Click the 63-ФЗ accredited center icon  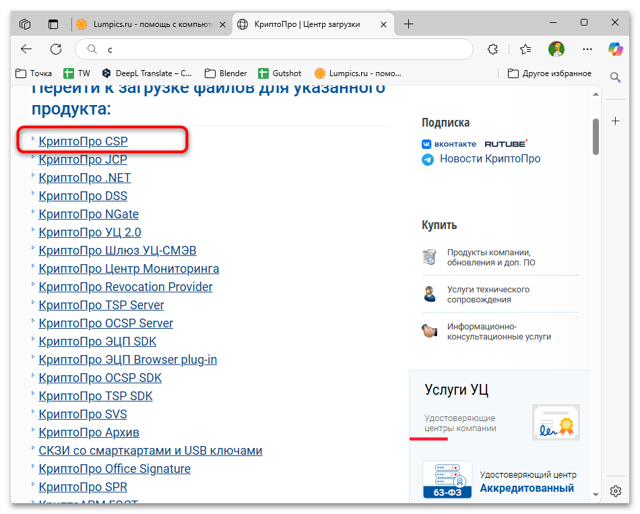(x=447, y=480)
